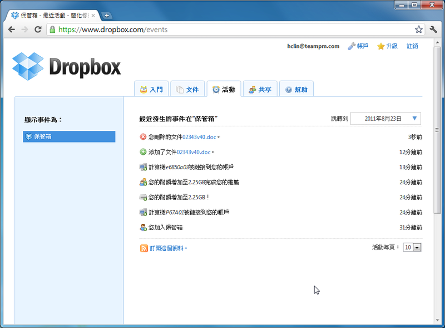Click the 跳轉到 label
The height and width of the screenshot is (328, 445).
pyautogui.click(x=339, y=119)
